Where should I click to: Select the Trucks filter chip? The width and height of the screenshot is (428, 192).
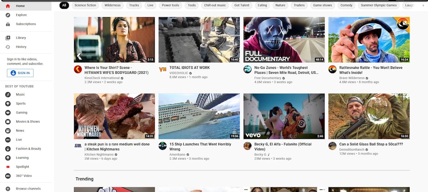pyautogui.click(x=134, y=5)
